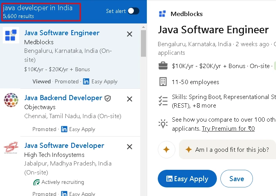Click java developer in India search title
Image resolution: width=276 pixels, height=196 pixels.
point(38,8)
